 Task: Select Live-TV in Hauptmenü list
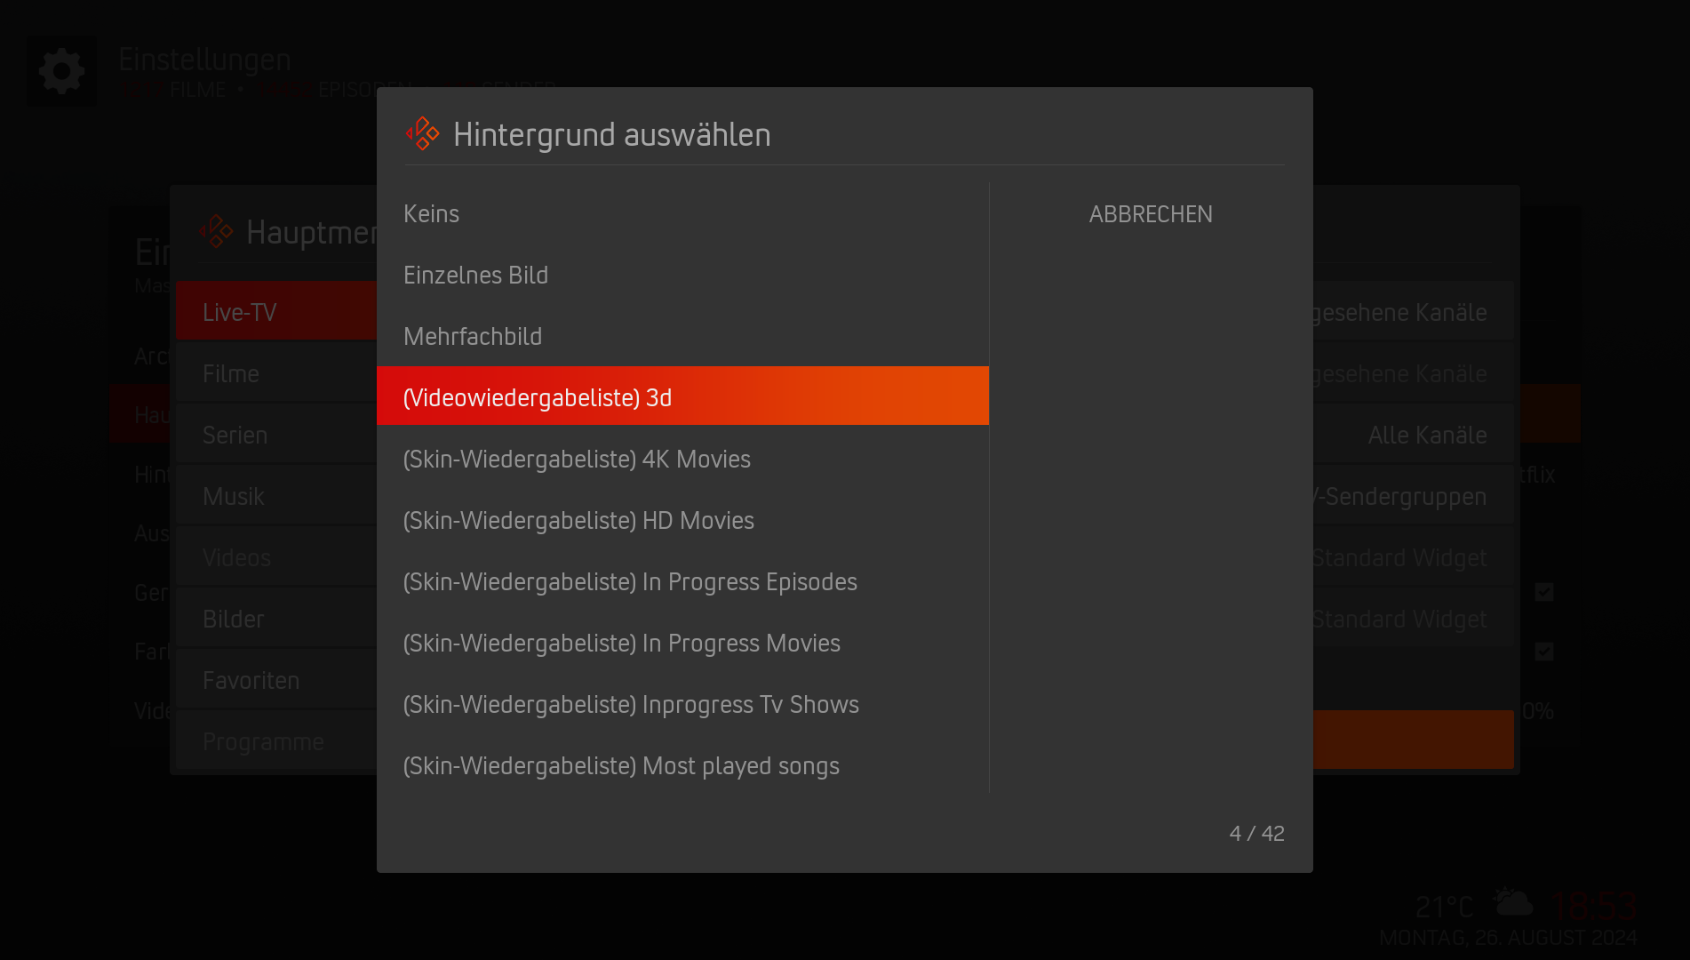click(276, 311)
